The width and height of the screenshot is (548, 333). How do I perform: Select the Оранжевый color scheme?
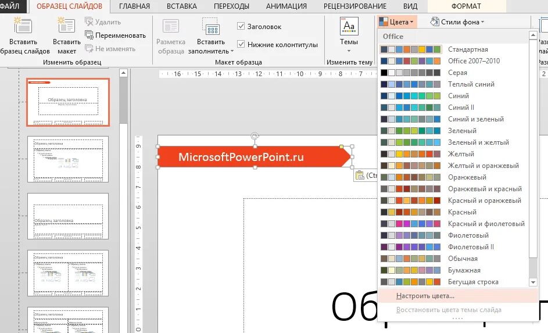tap(454, 177)
